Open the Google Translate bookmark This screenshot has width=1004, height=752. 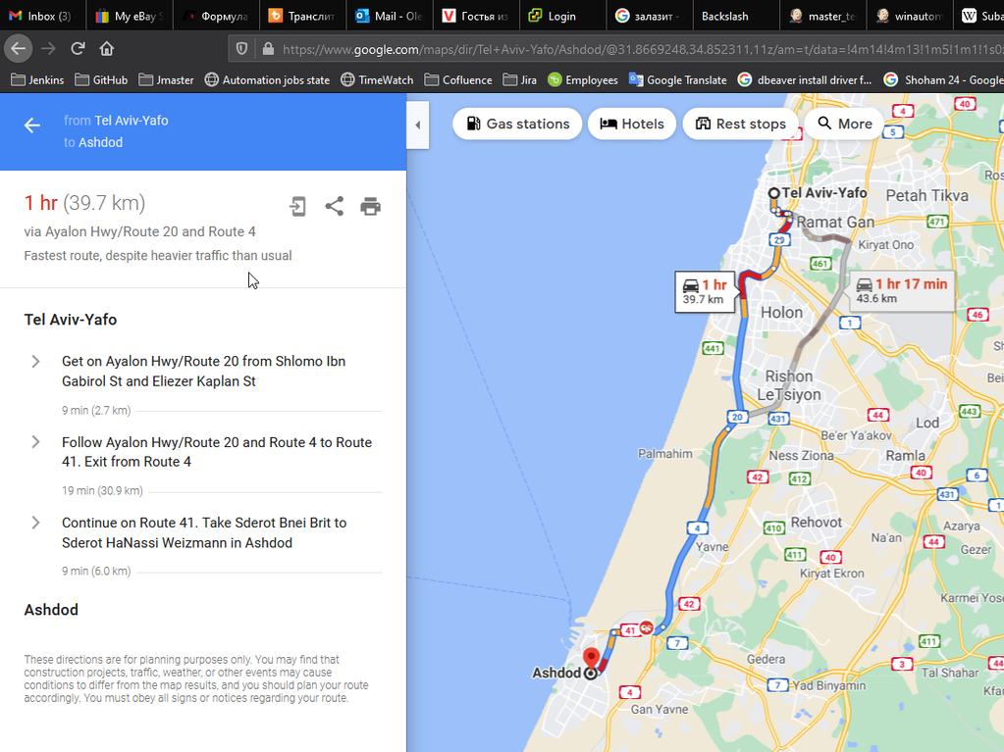tap(677, 80)
